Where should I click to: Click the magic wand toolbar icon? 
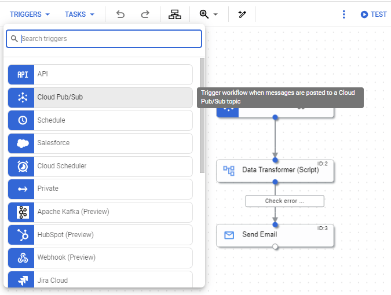tap(242, 14)
